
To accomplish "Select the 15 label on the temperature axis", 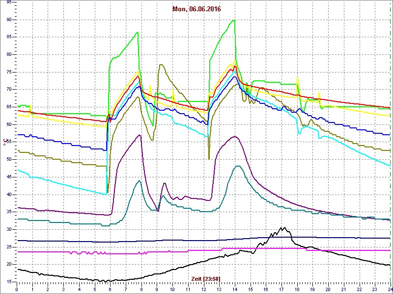I will [x=9, y=282].
